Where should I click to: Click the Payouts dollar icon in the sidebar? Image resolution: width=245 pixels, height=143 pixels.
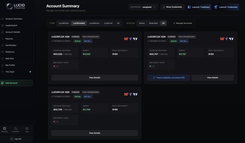3,39
